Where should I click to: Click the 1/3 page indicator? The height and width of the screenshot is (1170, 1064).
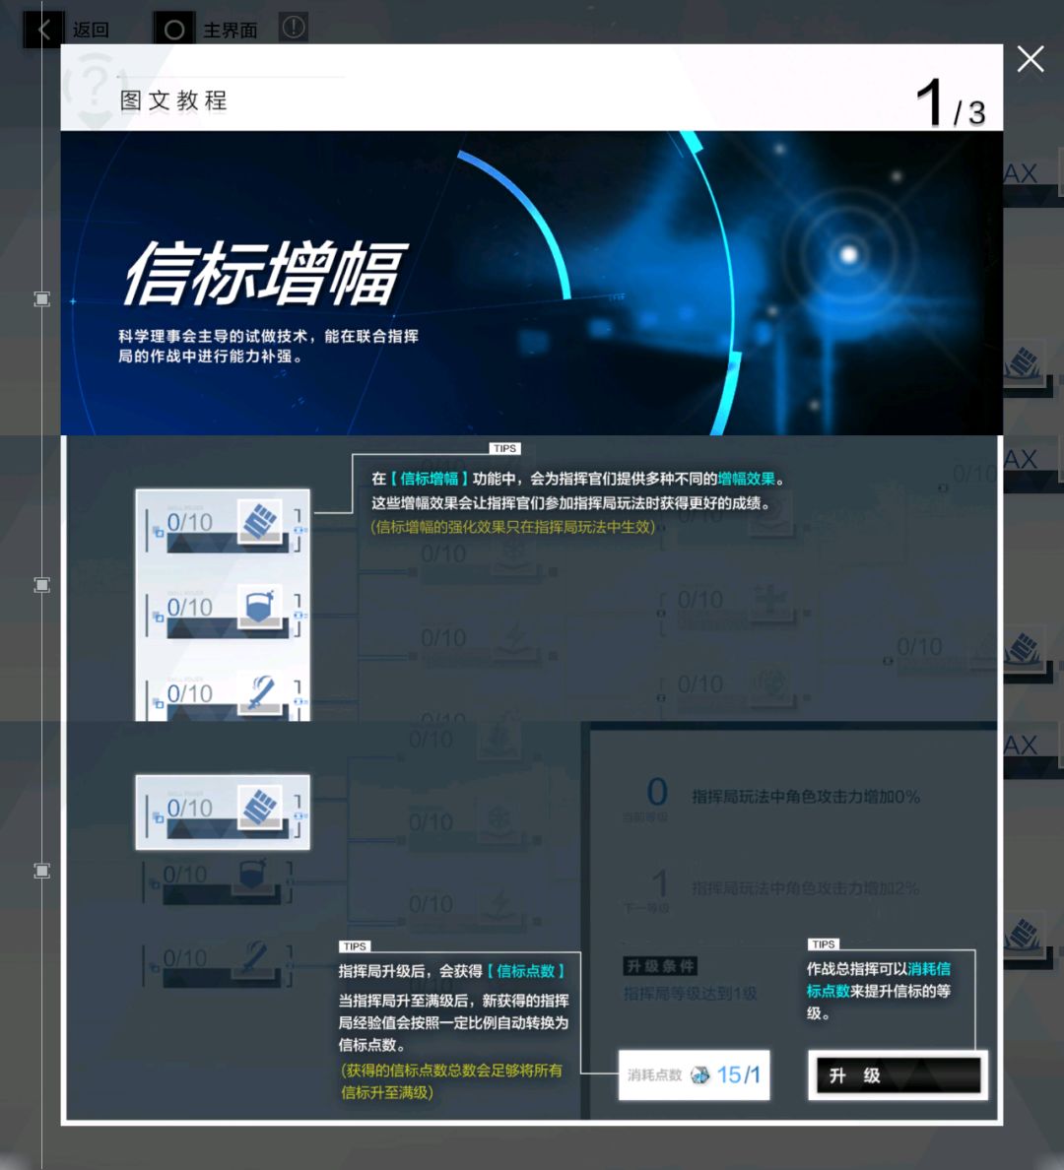pos(952,103)
